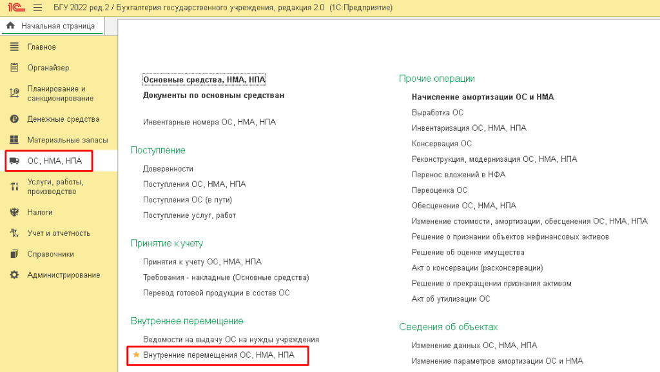The width and height of the screenshot is (660, 372).
Task: Click the Материальные запасы grid icon
Action: coord(14,140)
